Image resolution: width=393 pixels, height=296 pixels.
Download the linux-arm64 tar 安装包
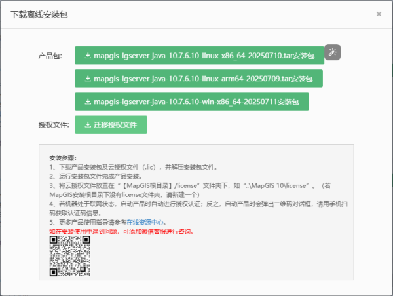point(203,79)
